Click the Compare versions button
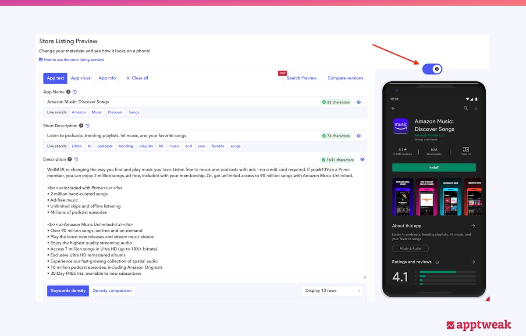Screen dimensions: 526x336 [345, 78]
